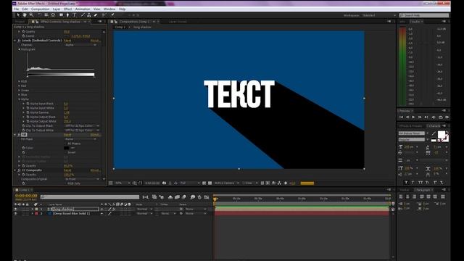The width and height of the screenshot is (464, 261).
Task: Take a snapshot with camera icon
Action: click(x=165, y=183)
